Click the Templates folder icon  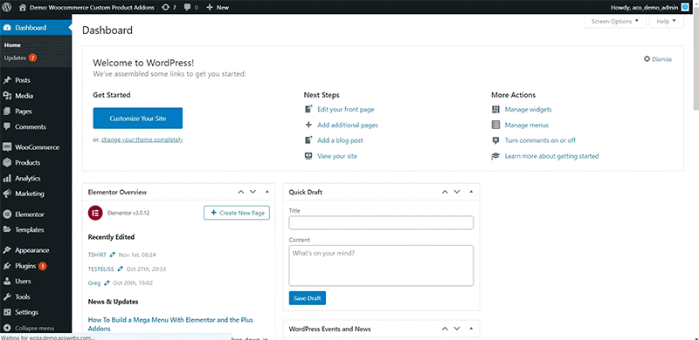pos(7,230)
